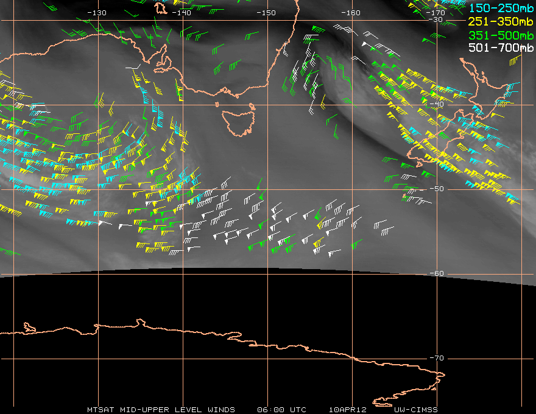This screenshot has height=414, width=536.
Task: Select the 06:00 UTC timestamp text
Action: 282,409
